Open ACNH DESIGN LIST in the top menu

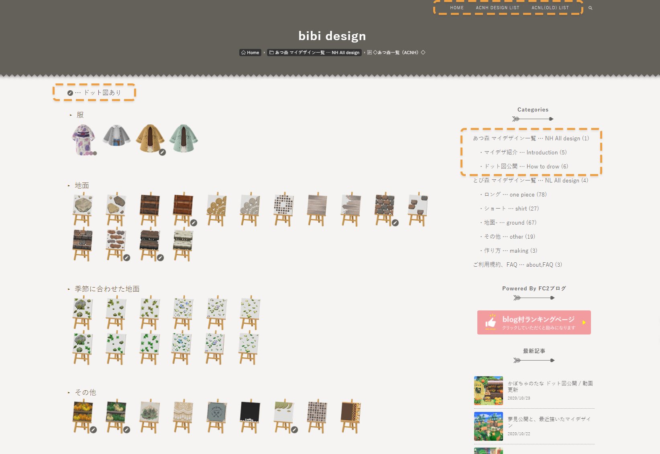point(497,8)
